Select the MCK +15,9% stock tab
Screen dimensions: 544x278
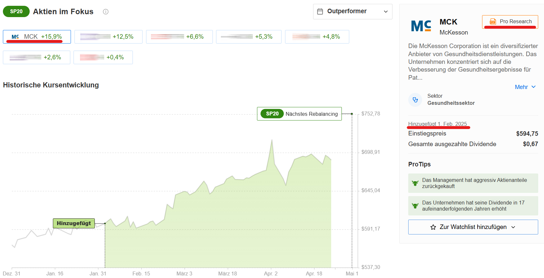pyautogui.click(x=37, y=37)
